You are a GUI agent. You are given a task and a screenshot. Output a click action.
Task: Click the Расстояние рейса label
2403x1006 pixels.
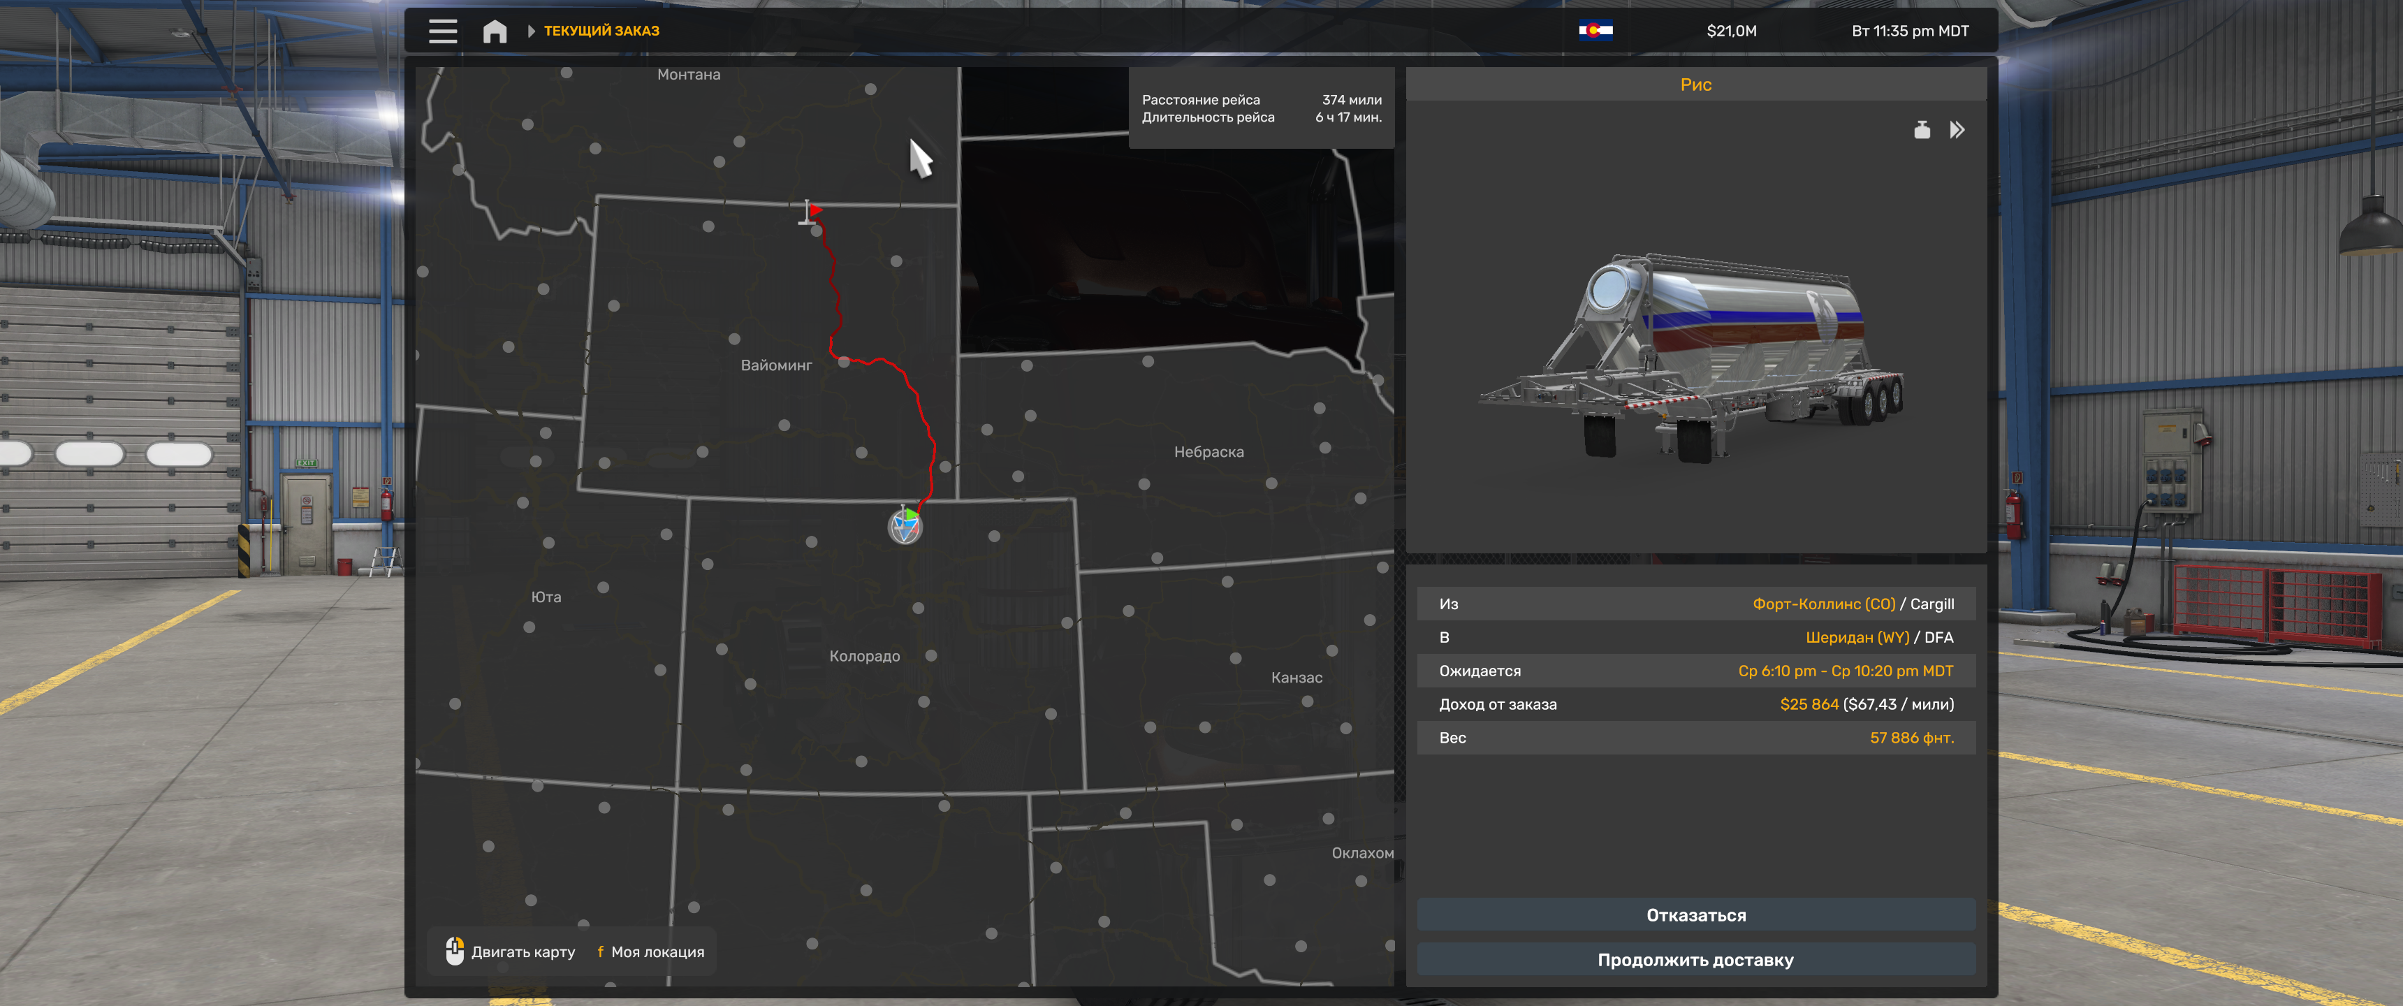click(x=1201, y=100)
